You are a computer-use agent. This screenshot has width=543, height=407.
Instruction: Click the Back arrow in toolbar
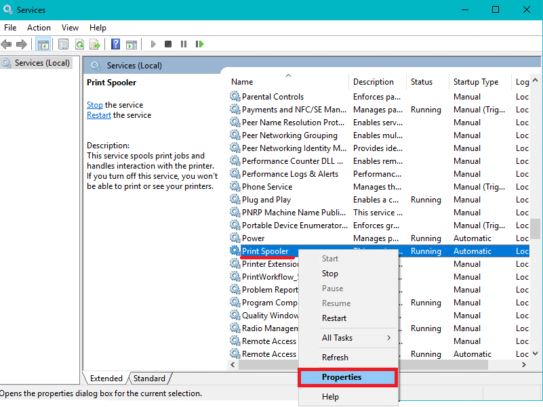point(7,44)
